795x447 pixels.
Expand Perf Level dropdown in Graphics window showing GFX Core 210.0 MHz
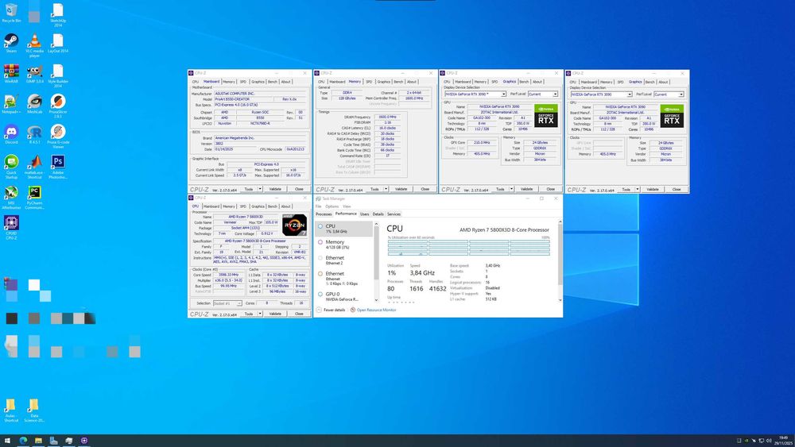(x=555, y=94)
